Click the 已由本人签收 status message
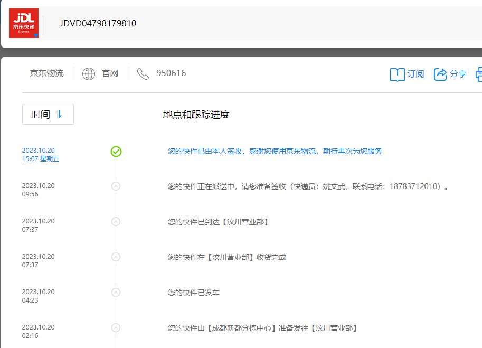Image resolution: width=482 pixels, height=348 pixels. point(275,151)
